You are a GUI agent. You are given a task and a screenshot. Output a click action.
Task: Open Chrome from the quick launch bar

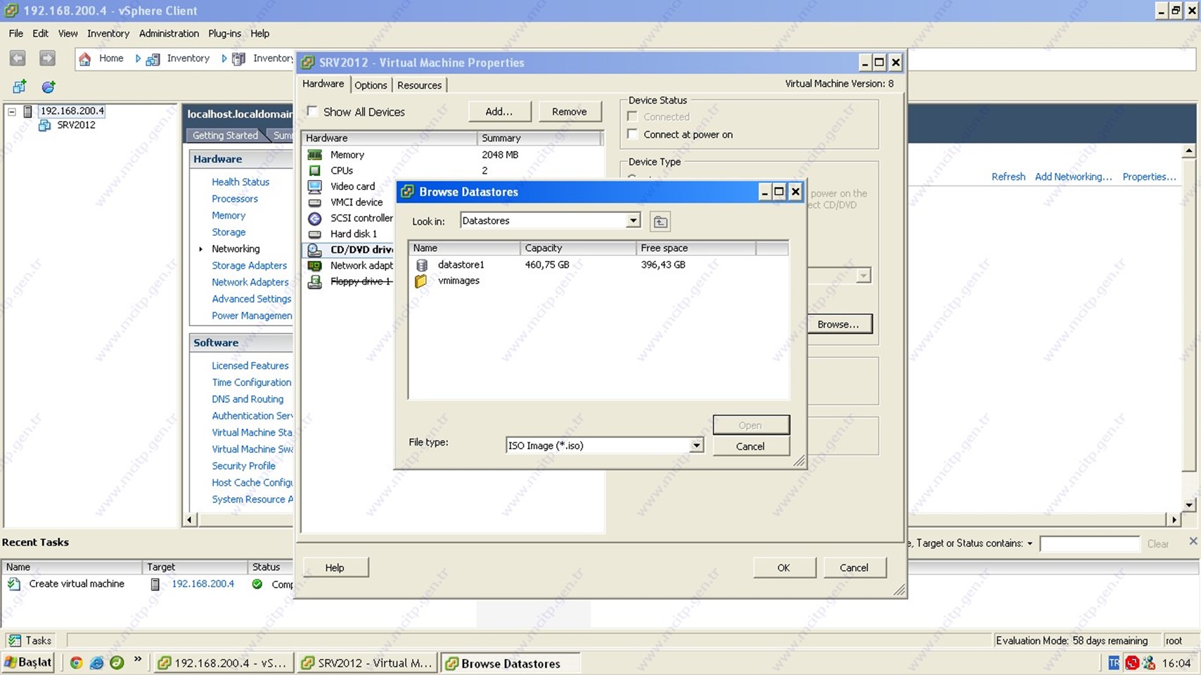[x=76, y=662]
